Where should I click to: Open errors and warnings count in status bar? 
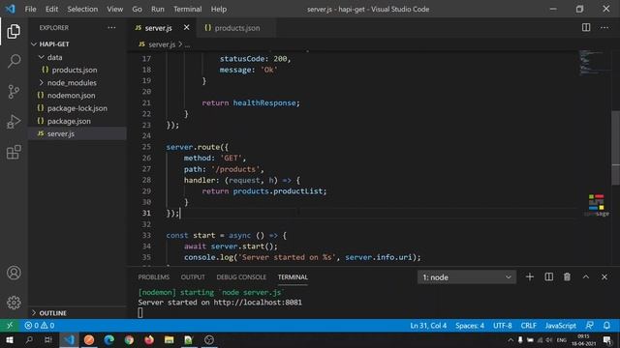pos(40,326)
